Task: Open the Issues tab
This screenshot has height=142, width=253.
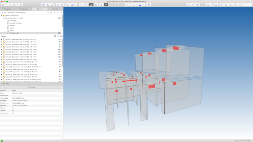Action: tap(55, 9)
